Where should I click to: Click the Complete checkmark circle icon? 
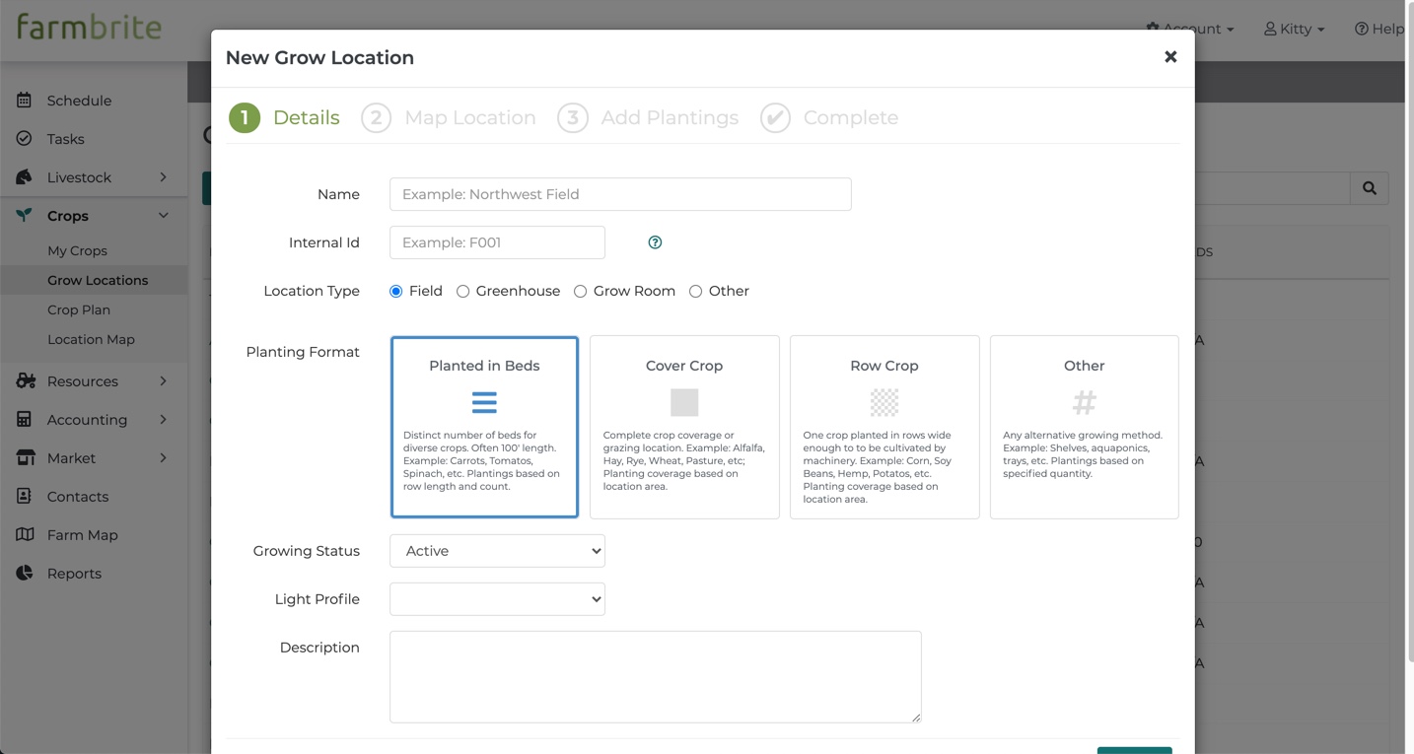(775, 118)
